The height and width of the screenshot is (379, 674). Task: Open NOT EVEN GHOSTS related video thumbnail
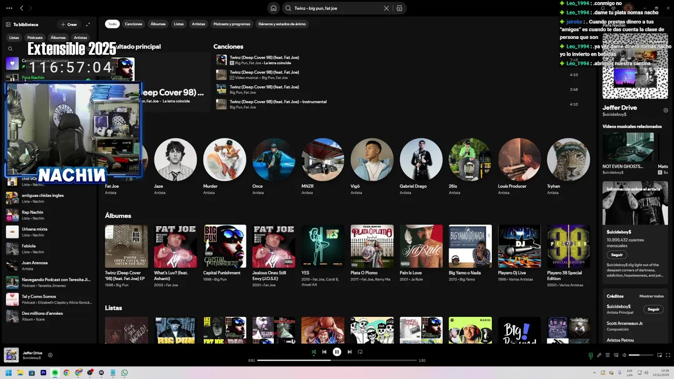(628, 147)
